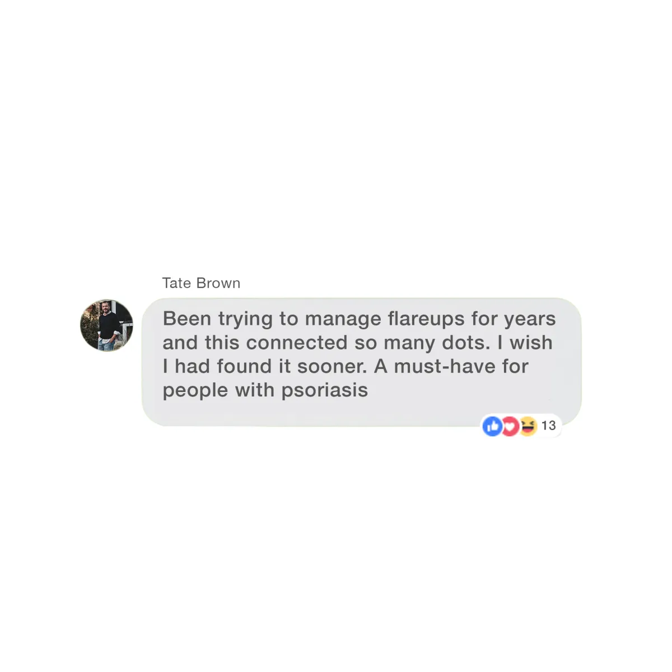Viewport: 672px width, 672px height.
Task: Click the reaction count number 13
Action: click(x=549, y=426)
